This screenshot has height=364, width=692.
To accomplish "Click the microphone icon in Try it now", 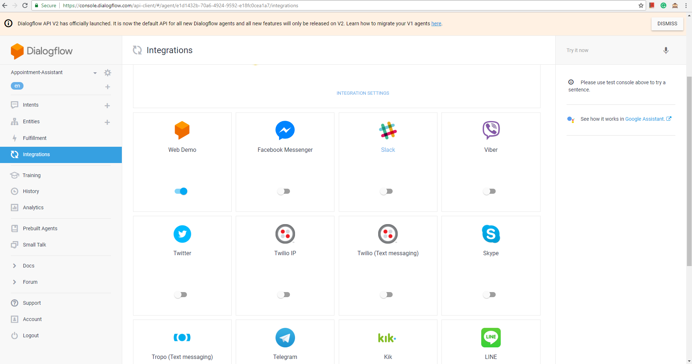I will 666,50.
